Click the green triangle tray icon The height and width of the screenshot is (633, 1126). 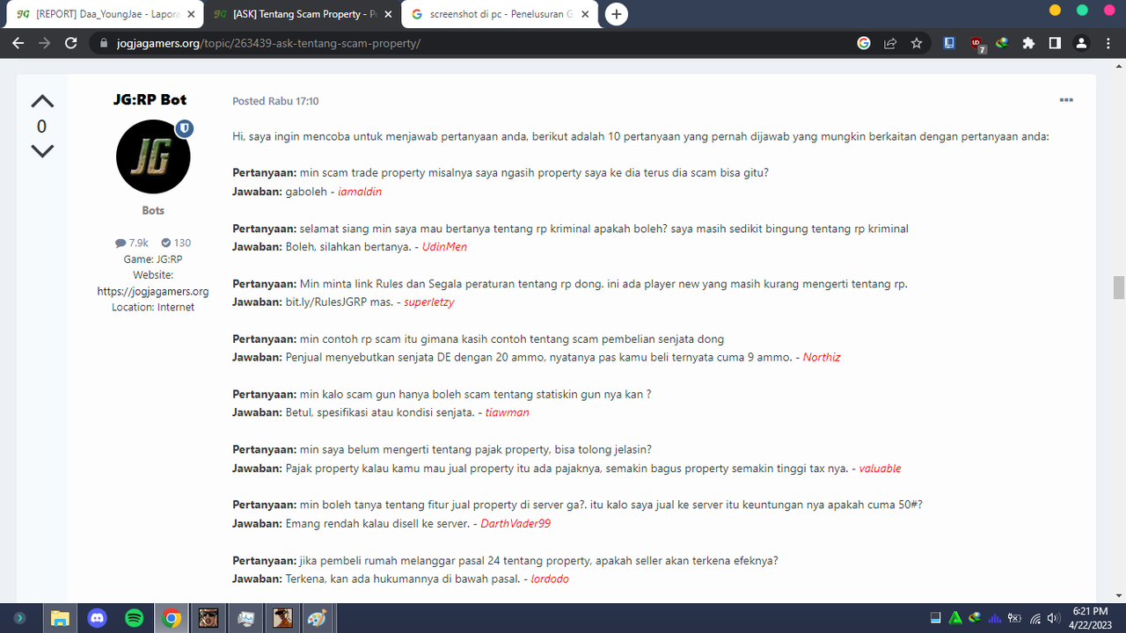click(955, 618)
